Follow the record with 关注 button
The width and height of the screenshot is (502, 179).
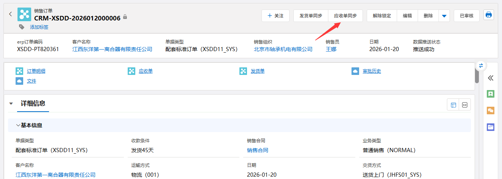276,16
